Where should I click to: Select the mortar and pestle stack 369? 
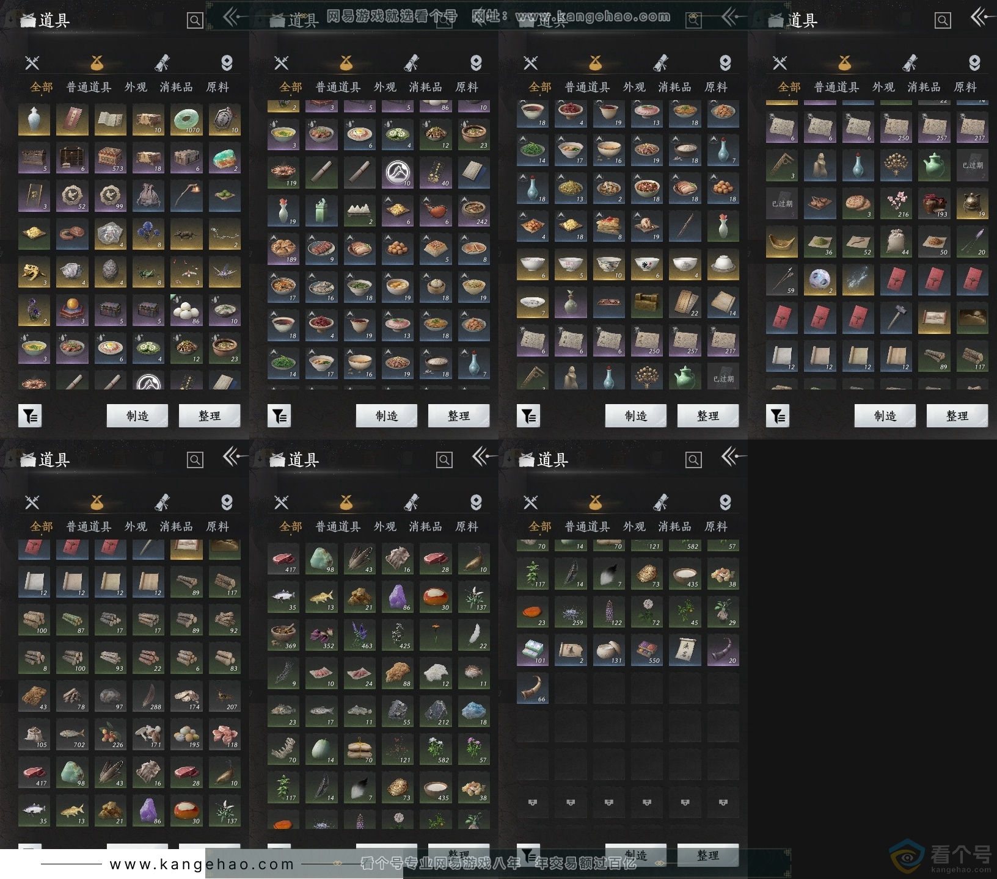[283, 636]
